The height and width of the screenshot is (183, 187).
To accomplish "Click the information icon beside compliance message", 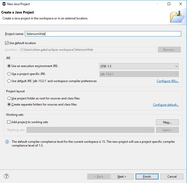I will [7, 142].
